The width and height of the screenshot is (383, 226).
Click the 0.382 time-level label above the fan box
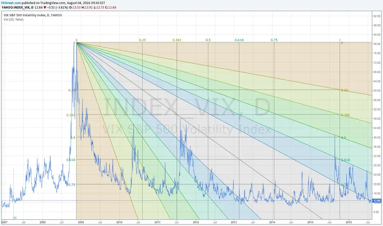(177, 40)
